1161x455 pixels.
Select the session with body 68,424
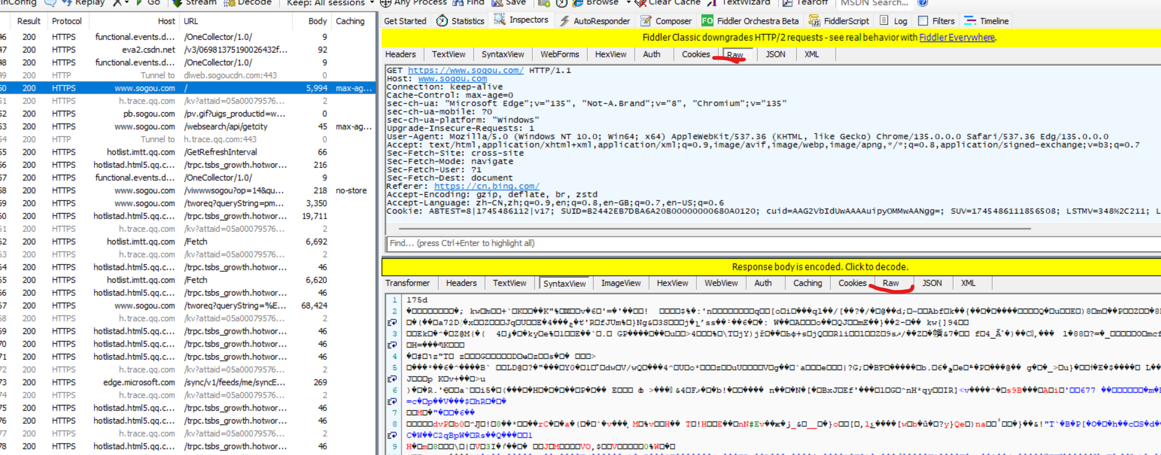coord(188,306)
